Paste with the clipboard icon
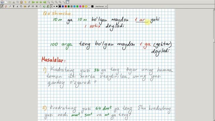This screenshot has height=121, width=215. point(21,2)
